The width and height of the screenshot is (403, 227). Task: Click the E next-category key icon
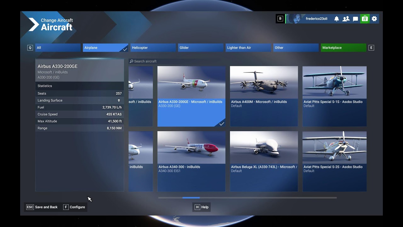(x=371, y=48)
